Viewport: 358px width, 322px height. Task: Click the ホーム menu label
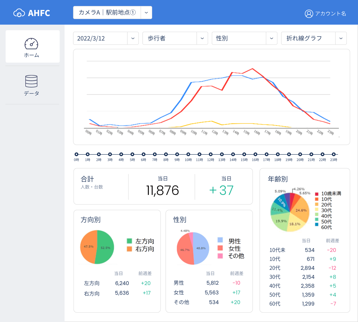pos(32,55)
